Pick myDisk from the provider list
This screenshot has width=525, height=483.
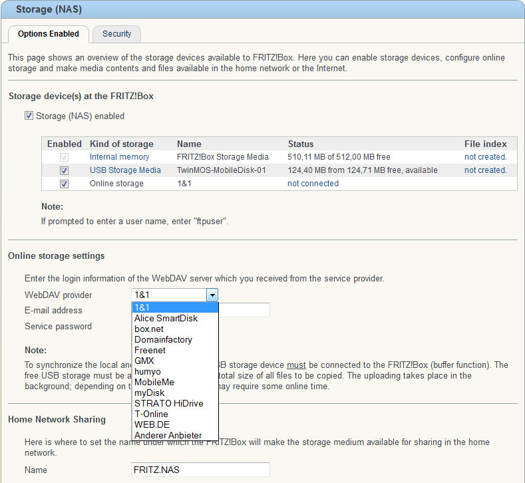tap(175, 393)
